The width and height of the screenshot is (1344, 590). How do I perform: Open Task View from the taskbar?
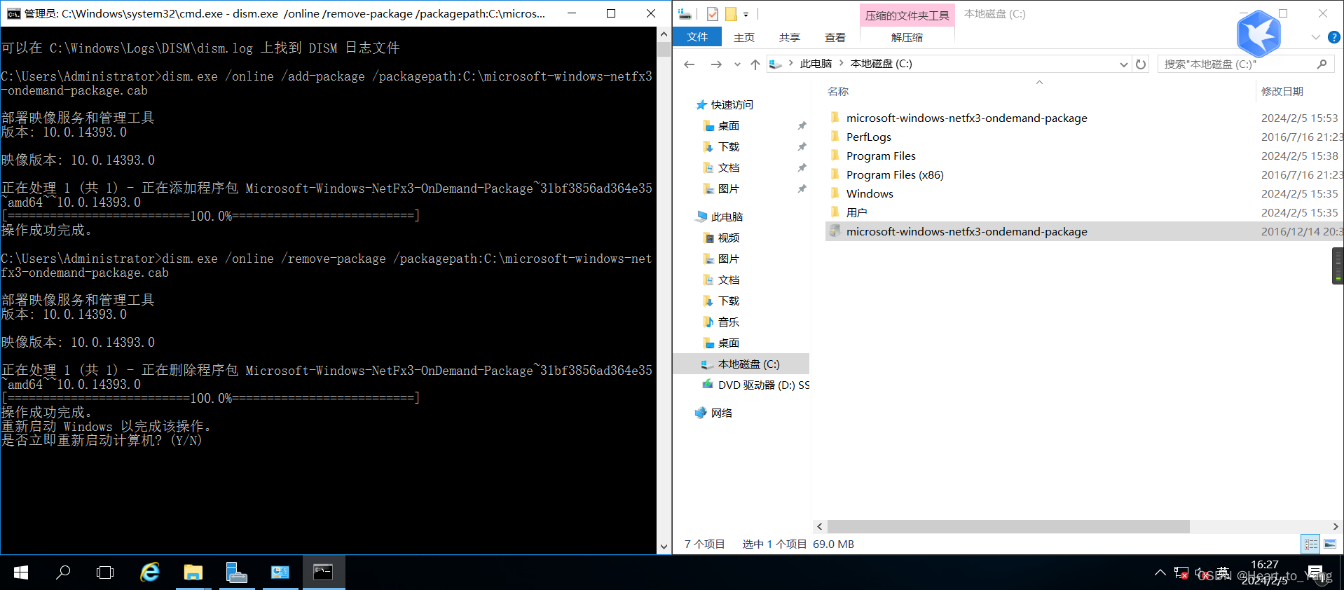(105, 572)
